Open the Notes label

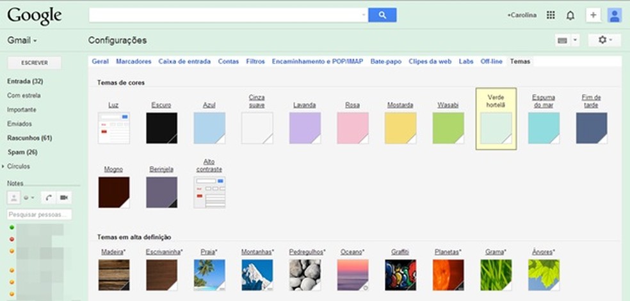tap(15, 183)
